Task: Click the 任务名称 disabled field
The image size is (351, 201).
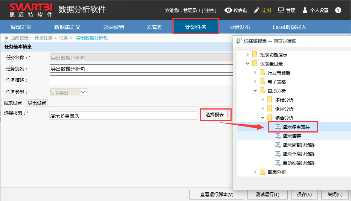Action: pyautogui.click(x=141, y=57)
